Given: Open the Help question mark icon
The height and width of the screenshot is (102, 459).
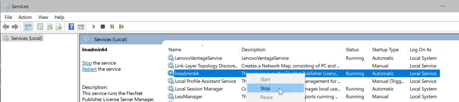Looking at the screenshot, I should coord(71,27).
